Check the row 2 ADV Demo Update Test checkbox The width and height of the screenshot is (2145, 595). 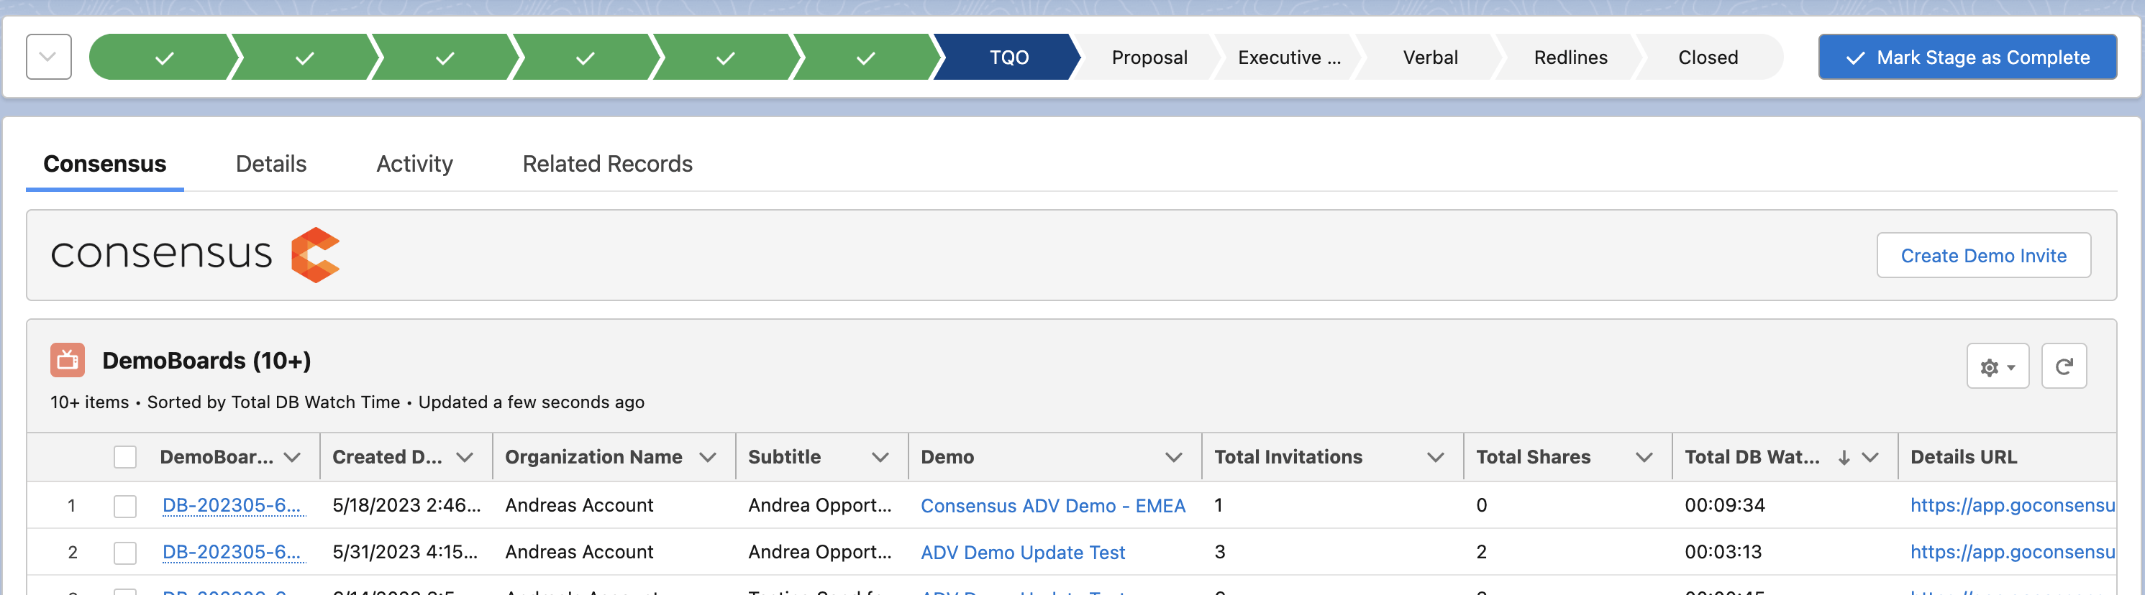tap(125, 553)
